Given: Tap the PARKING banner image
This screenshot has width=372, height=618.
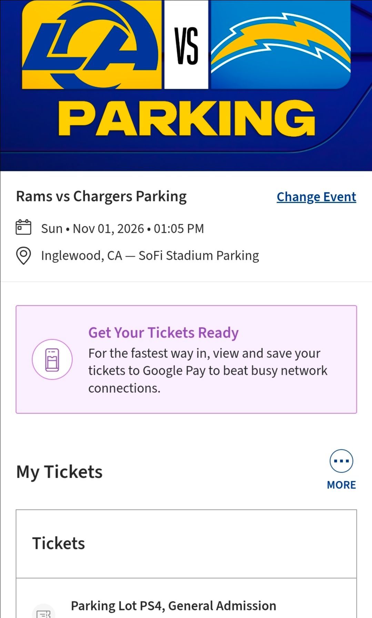Looking at the screenshot, I should (186, 85).
